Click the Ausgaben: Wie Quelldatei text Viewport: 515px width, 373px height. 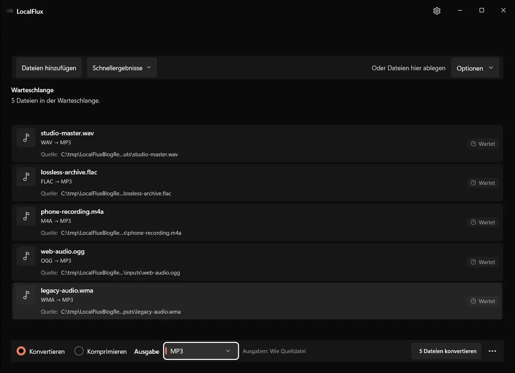point(274,351)
